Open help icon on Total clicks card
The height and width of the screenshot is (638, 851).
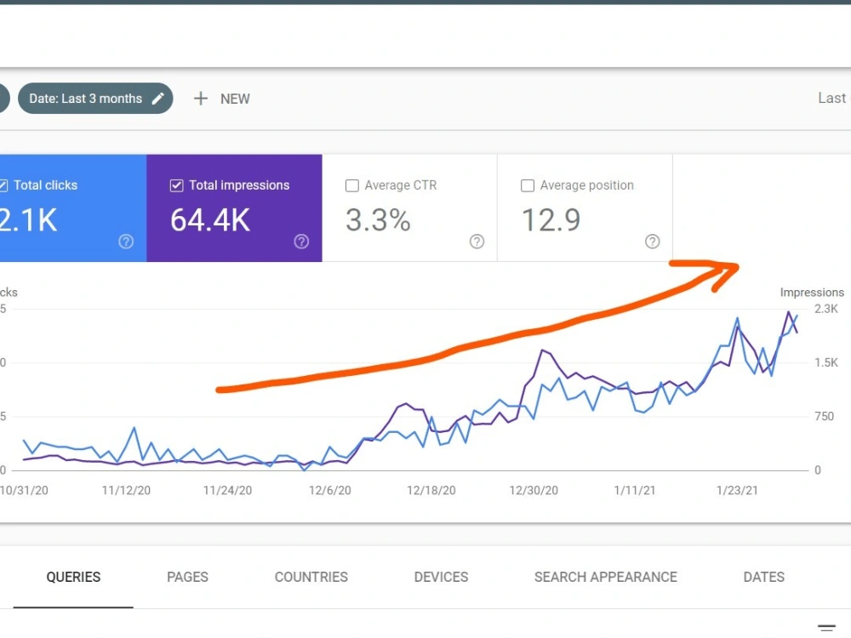pos(126,242)
